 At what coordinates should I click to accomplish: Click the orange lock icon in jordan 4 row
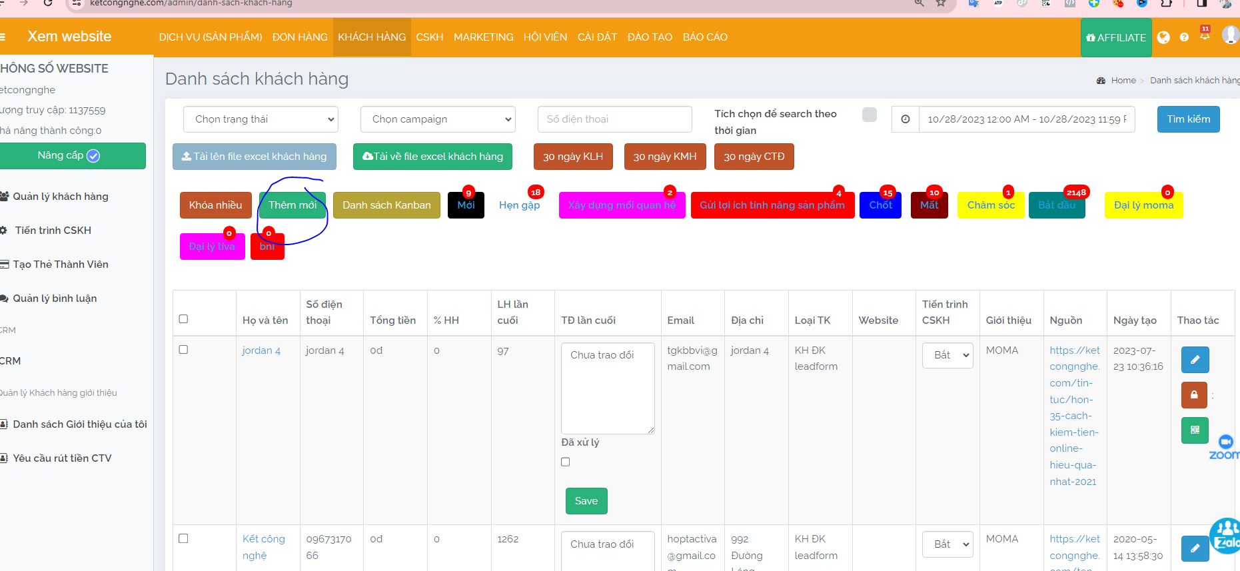1194,394
